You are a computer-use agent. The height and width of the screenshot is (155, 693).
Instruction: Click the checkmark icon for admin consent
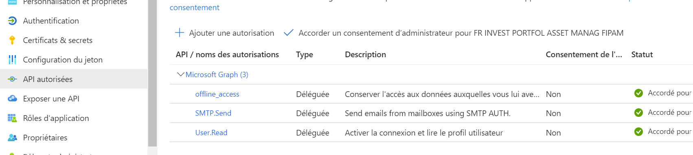pos(289,33)
